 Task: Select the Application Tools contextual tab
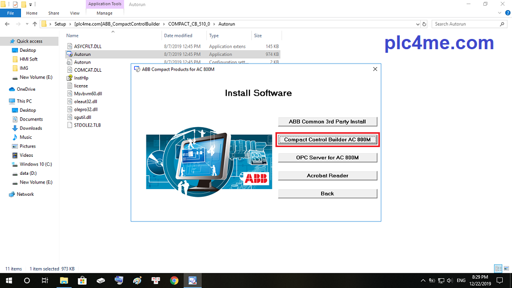click(104, 4)
